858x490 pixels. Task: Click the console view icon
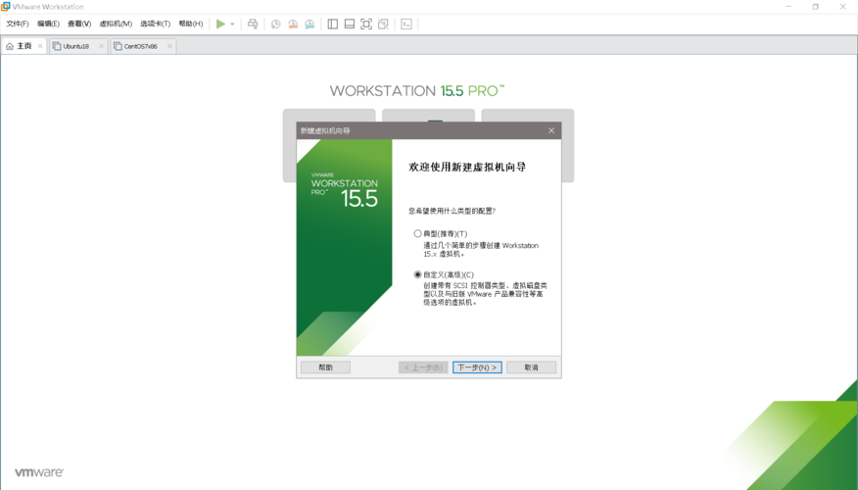coord(406,24)
